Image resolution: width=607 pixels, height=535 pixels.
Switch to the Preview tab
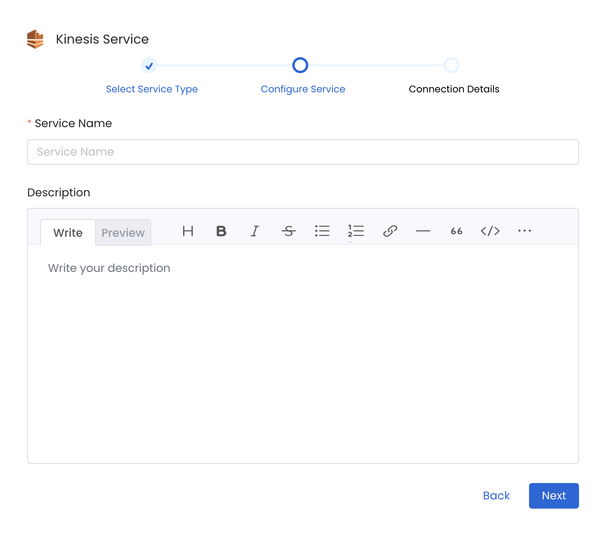pos(123,233)
